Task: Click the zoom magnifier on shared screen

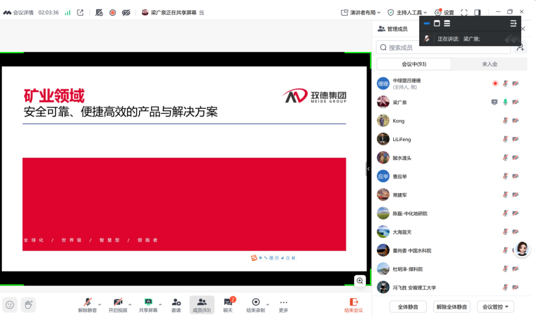Action: [360, 281]
